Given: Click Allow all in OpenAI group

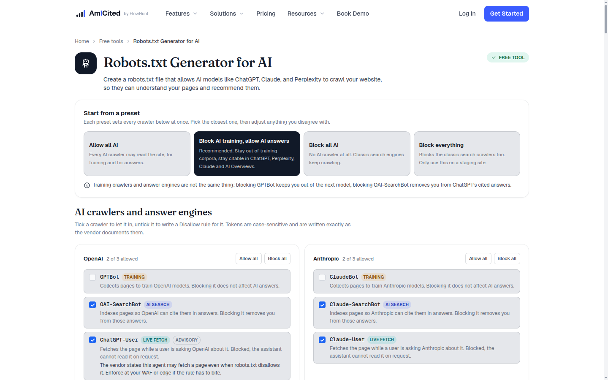Looking at the screenshot, I should 249,259.
